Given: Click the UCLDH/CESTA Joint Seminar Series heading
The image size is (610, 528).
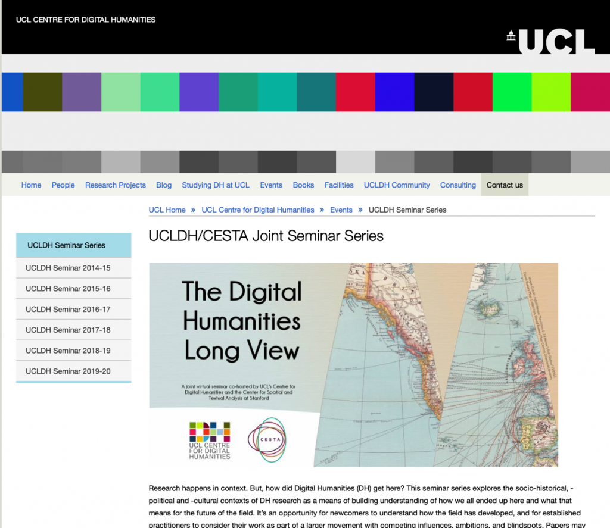Looking at the screenshot, I should (266, 236).
